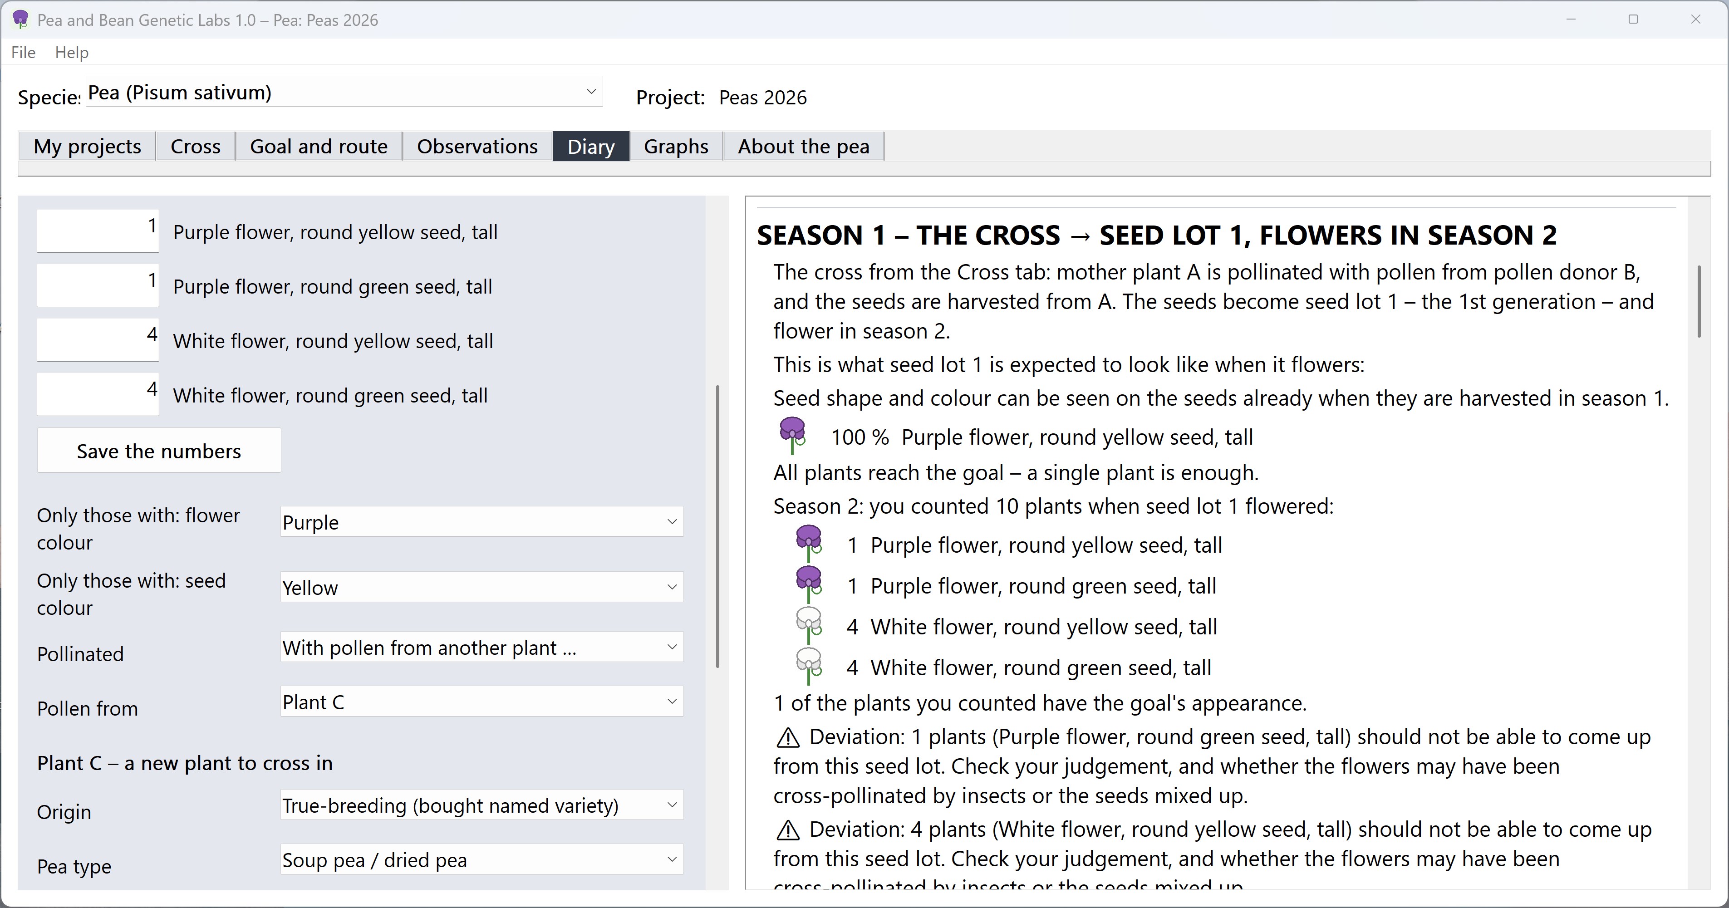
Task: Click the purple pea flower app icon in title bar
Action: point(21,20)
